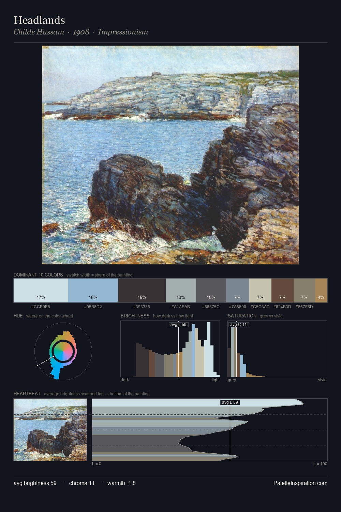Click the #624B3D hex code label
This screenshot has height=512, width=341.
(282, 307)
